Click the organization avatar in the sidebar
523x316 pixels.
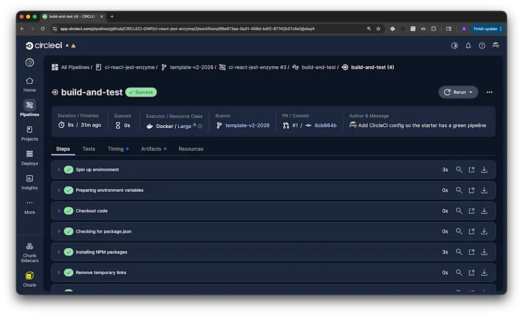[x=30, y=63]
